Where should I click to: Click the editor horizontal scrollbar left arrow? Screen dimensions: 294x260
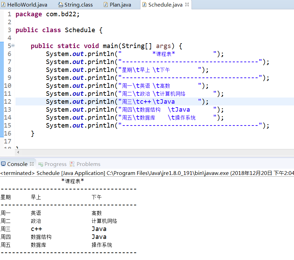(x=18, y=152)
